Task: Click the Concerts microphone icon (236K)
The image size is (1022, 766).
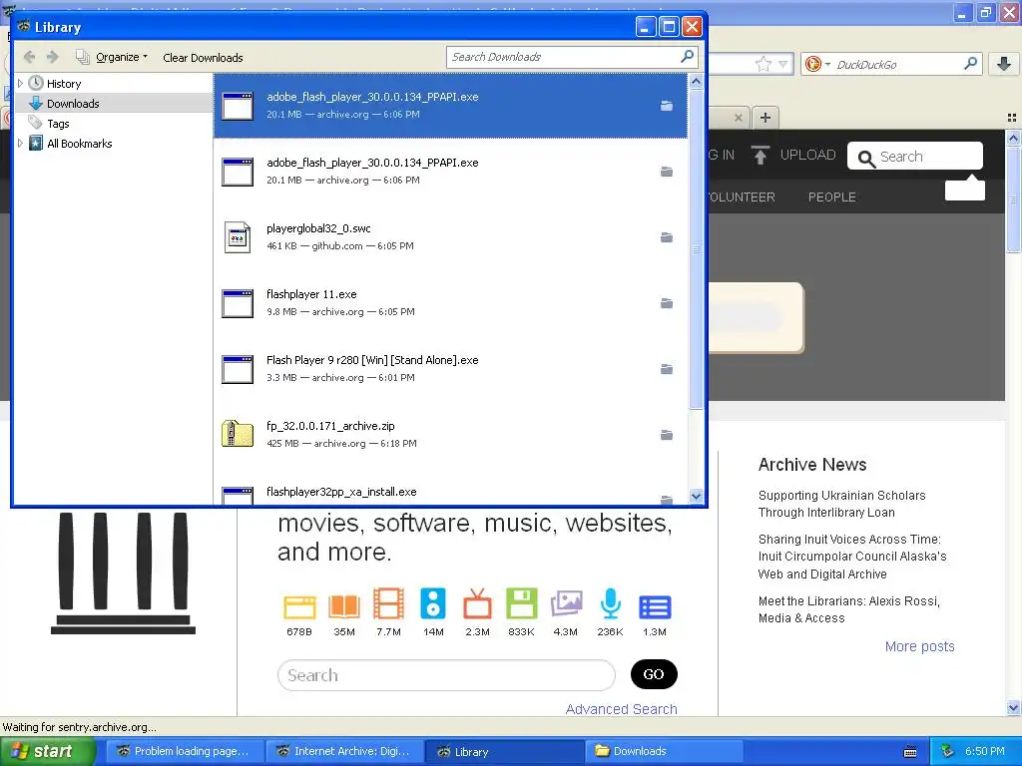Action: coord(610,603)
